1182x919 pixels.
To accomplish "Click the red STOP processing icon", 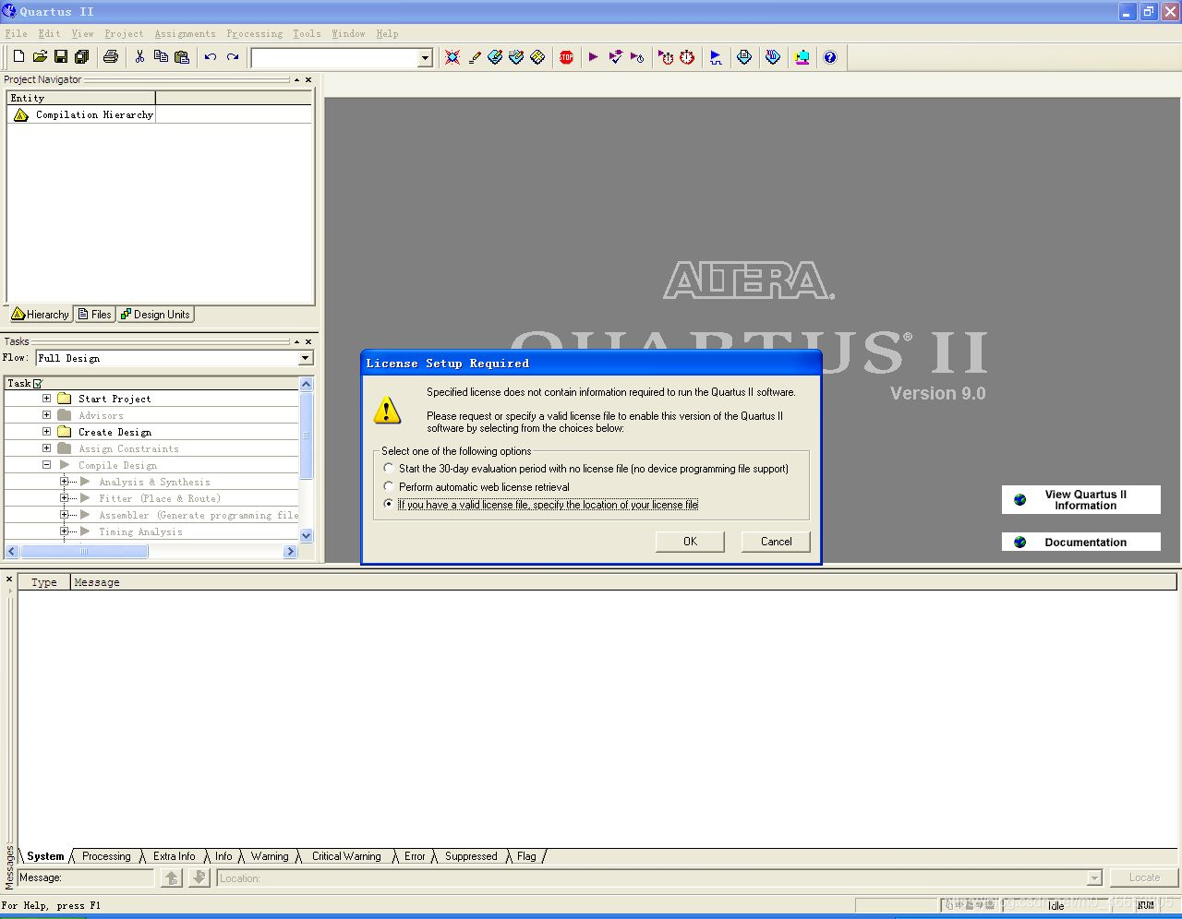I will tap(566, 57).
